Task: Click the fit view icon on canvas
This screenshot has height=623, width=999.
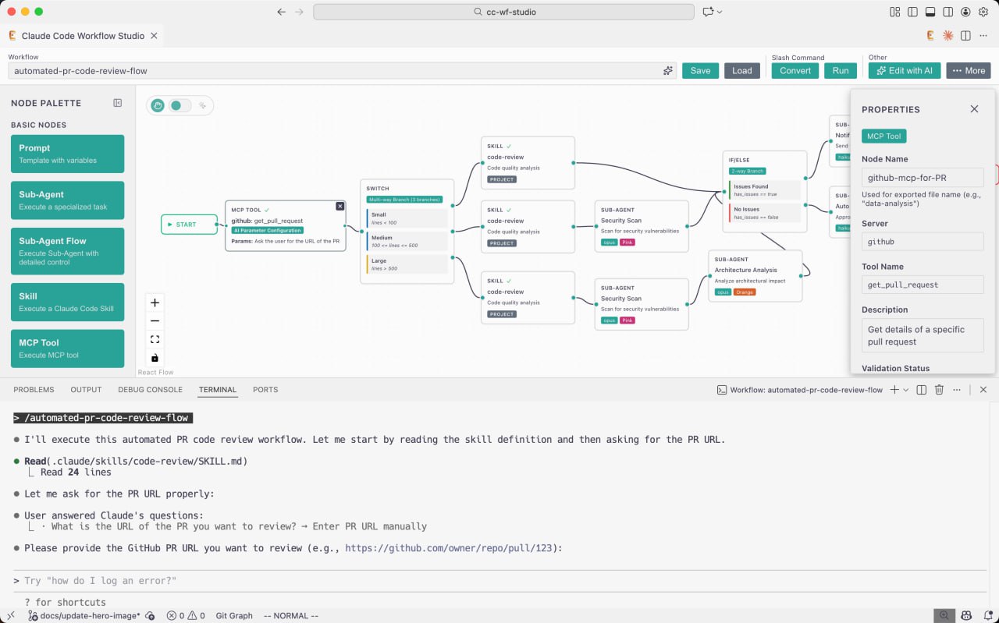Action: pyautogui.click(x=155, y=339)
